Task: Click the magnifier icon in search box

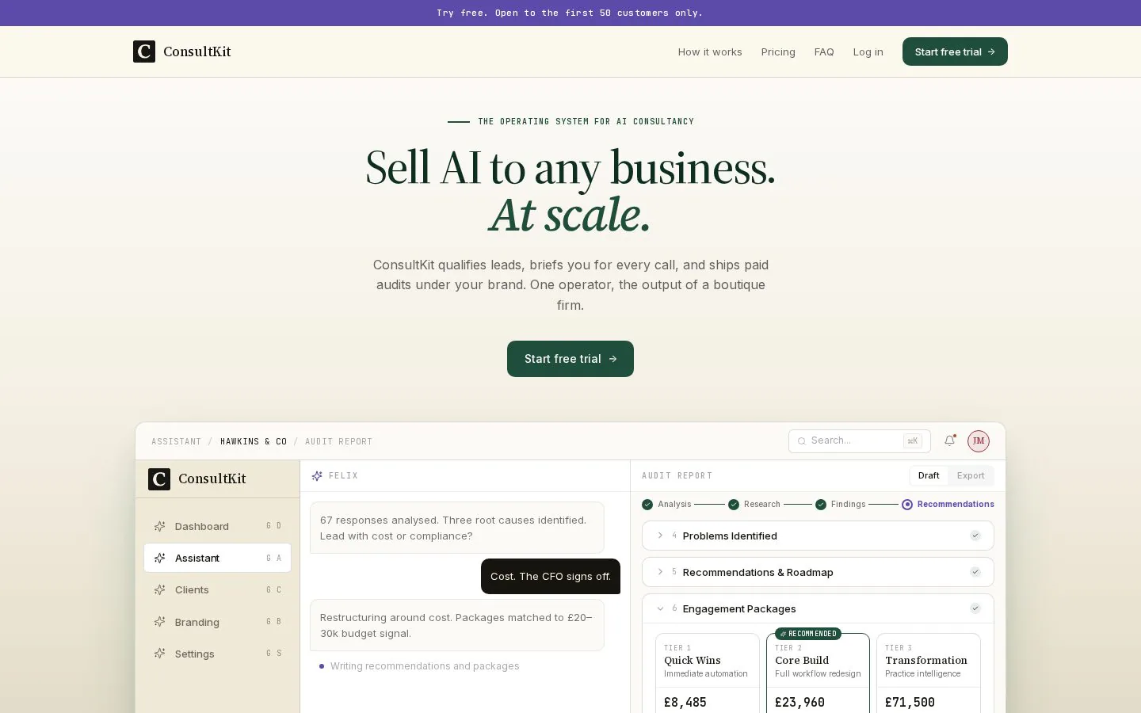Action: [x=801, y=441]
